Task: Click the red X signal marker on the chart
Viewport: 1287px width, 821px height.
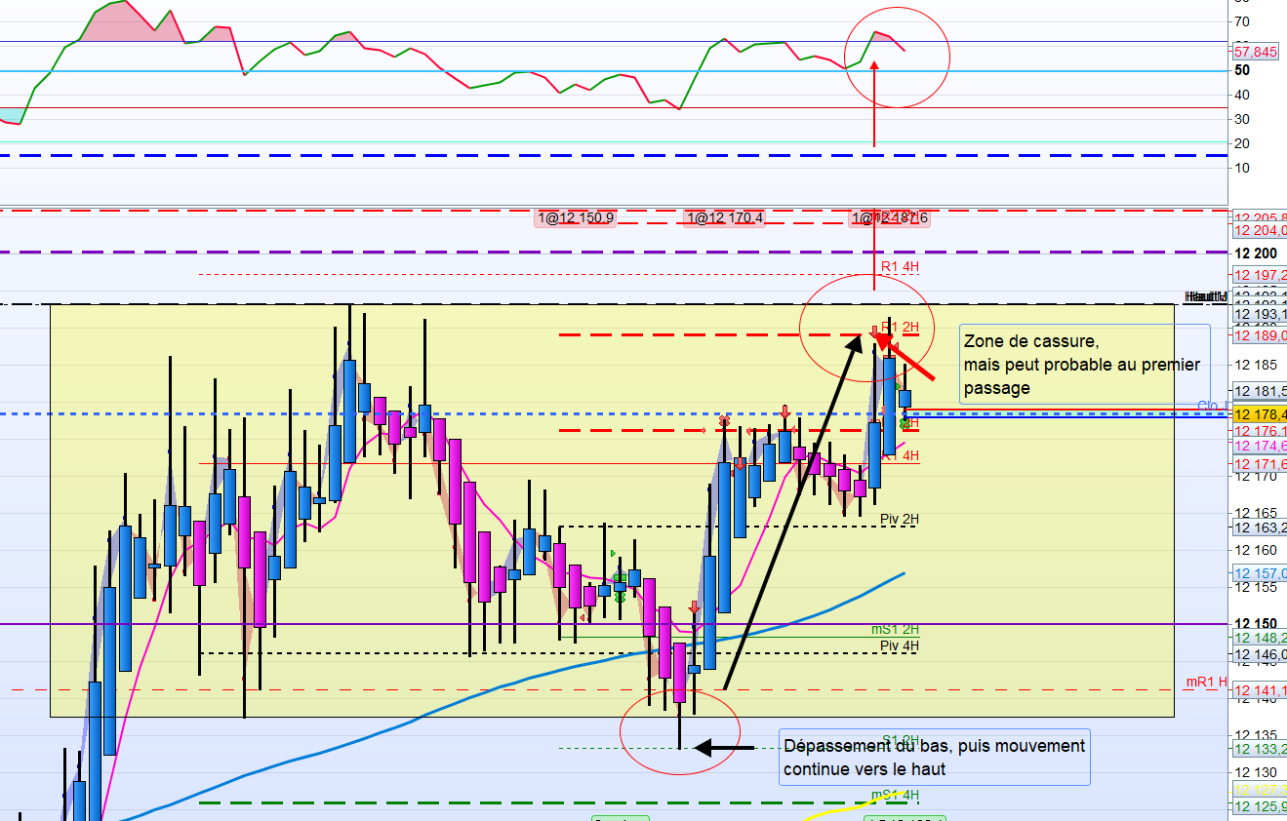Action: point(724,421)
